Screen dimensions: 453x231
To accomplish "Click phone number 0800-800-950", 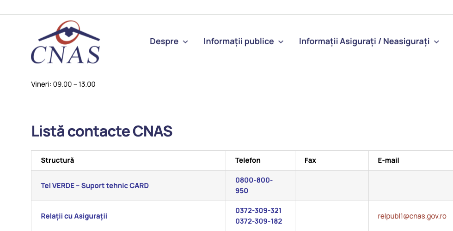I will coord(254,185).
